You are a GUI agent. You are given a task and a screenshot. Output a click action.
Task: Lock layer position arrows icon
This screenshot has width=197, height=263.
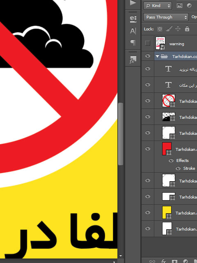pyautogui.click(x=178, y=29)
